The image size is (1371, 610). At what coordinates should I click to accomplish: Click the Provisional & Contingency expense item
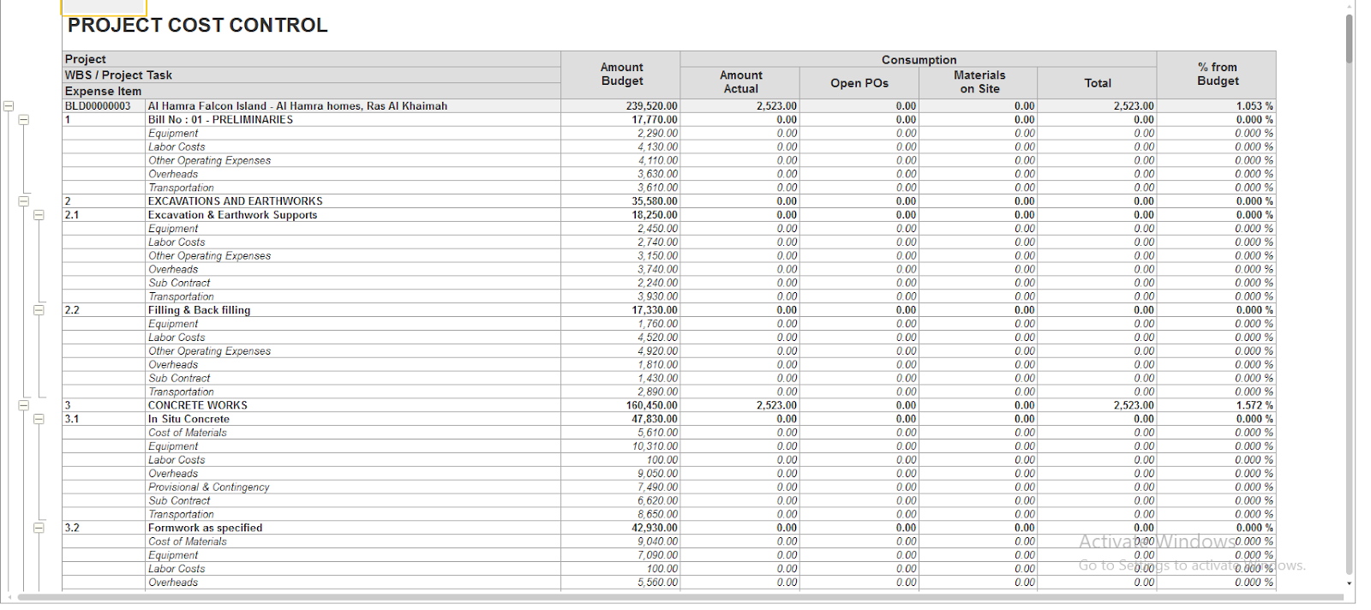click(x=209, y=487)
